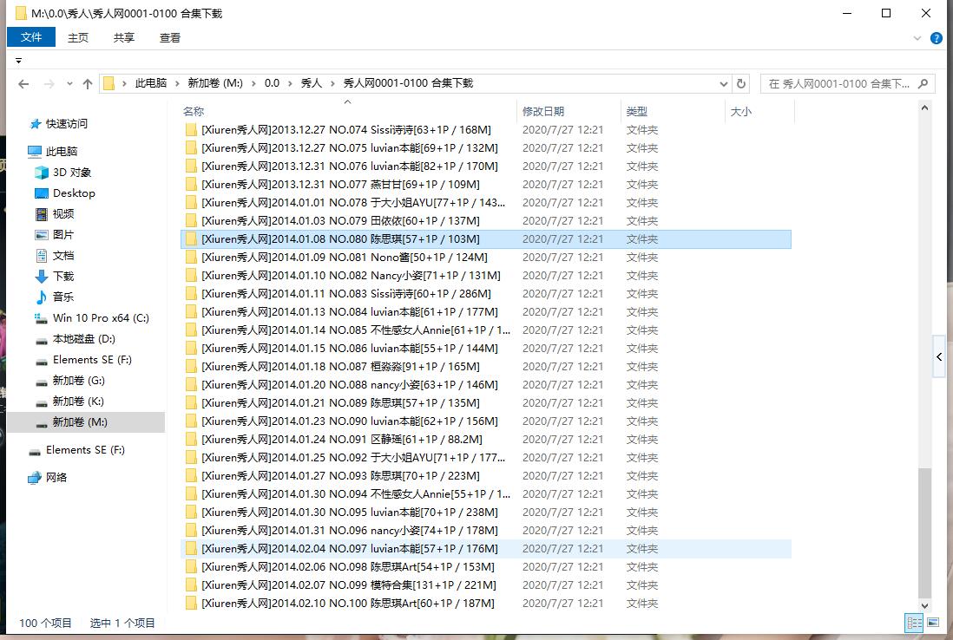The width and height of the screenshot is (953, 640).
Task: Open Quick Access Toolbar customize dropdown
Action: (x=18, y=61)
